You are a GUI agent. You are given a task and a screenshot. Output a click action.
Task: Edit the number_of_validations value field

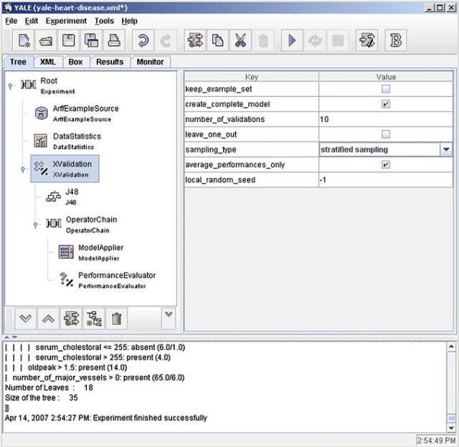click(x=386, y=119)
